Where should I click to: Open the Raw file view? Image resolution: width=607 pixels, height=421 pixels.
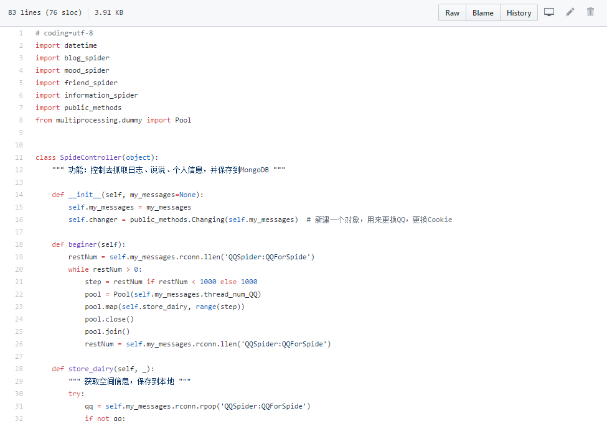point(453,13)
